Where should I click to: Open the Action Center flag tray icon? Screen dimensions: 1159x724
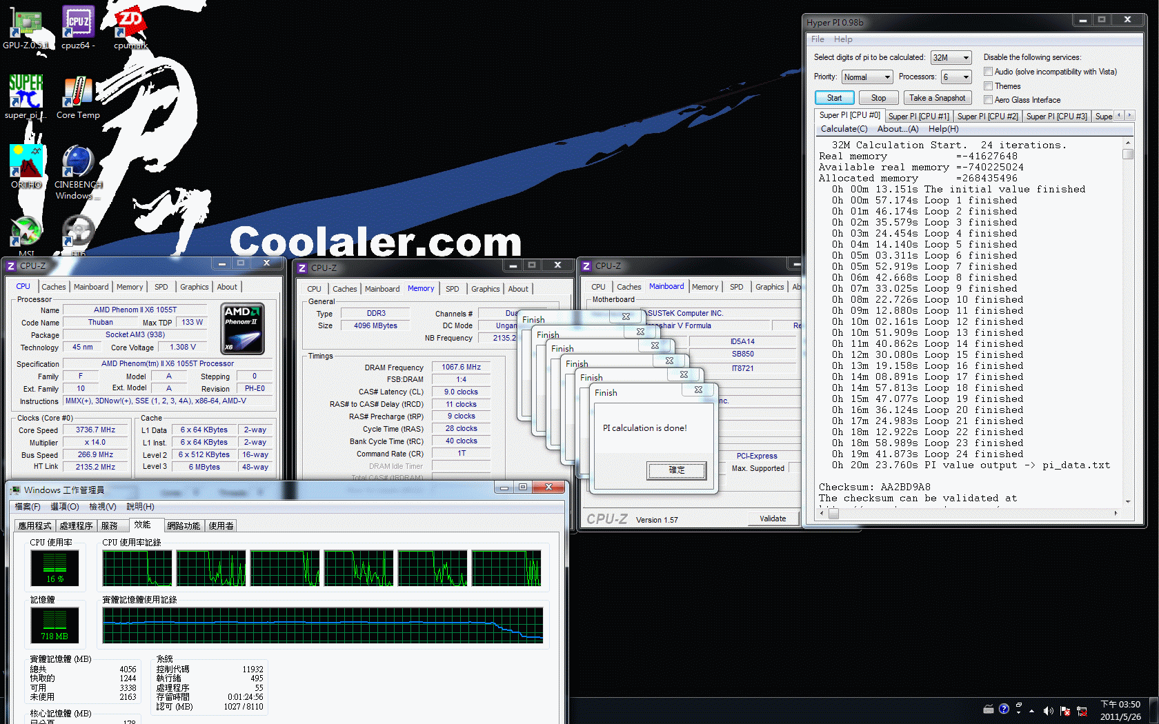1065,710
